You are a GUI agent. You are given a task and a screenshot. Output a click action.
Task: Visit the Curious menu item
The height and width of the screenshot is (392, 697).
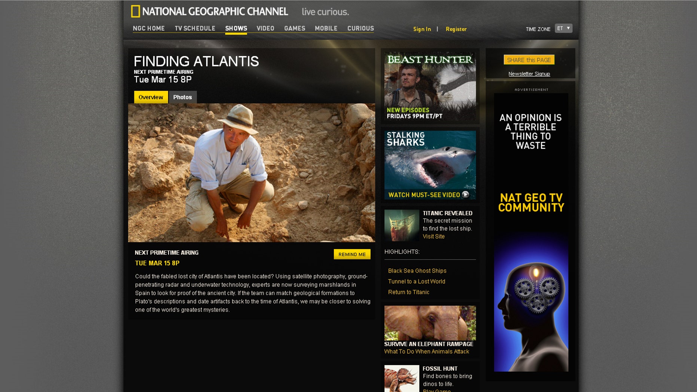pos(360,28)
